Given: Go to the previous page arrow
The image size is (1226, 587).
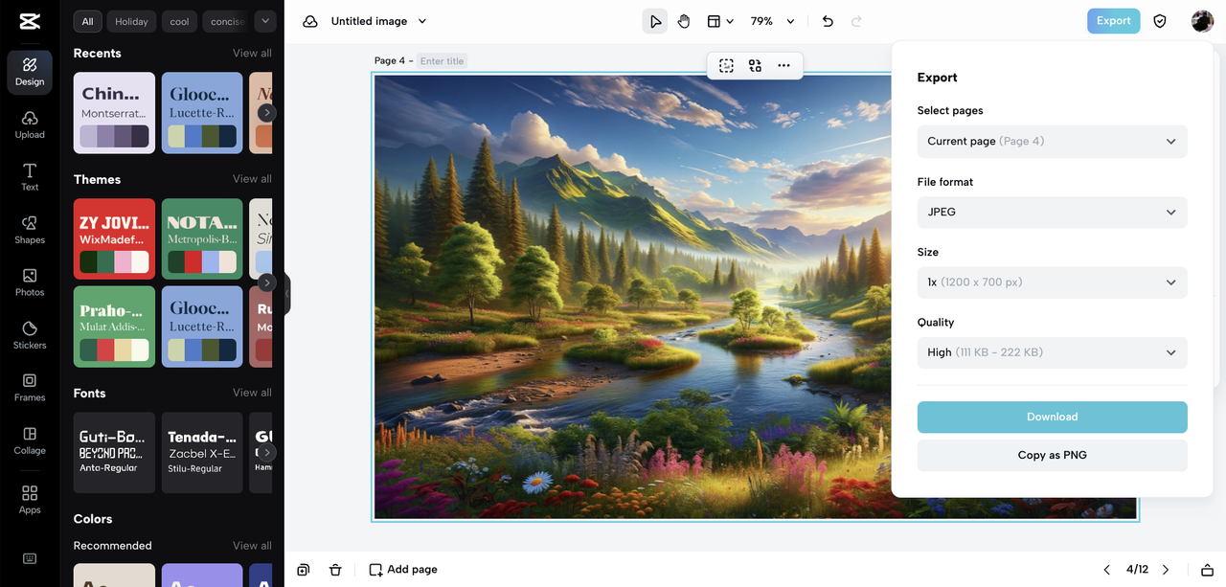Looking at the screenshot, I should click(1107, 570).
